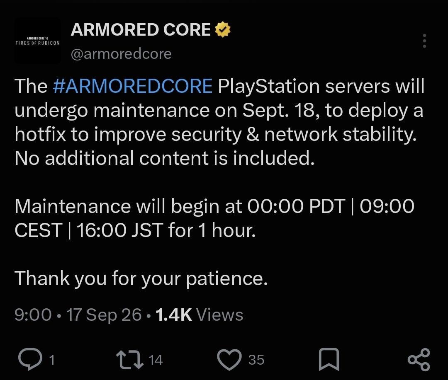Open the Armored Core profile picture

click(37, 41)
